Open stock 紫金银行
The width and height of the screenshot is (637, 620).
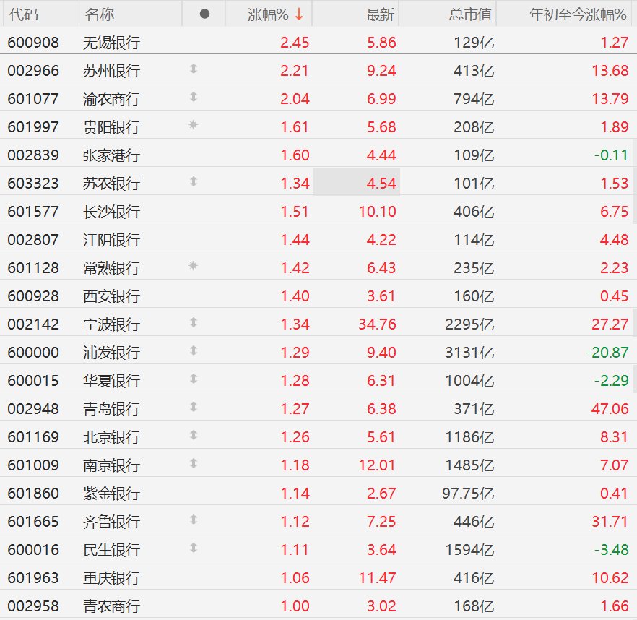pyautogui.click(x=112, y=493)
